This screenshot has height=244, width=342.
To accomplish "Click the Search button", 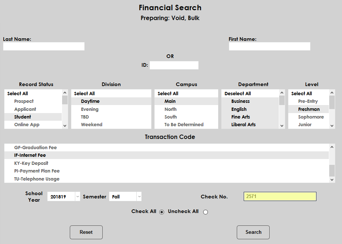I will coord(253,232).
